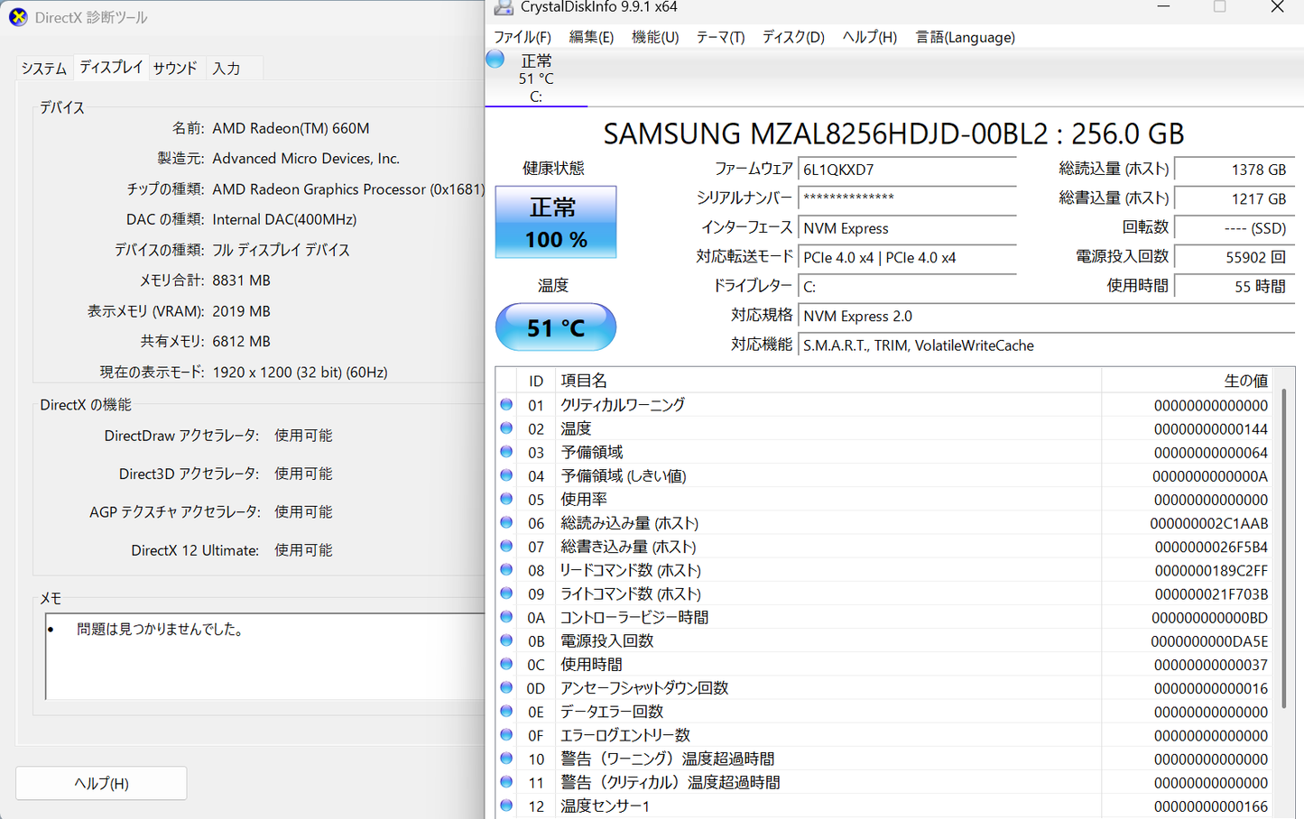Click status orb for ID 04 予備領域 (しきい値)

(506, 474)
